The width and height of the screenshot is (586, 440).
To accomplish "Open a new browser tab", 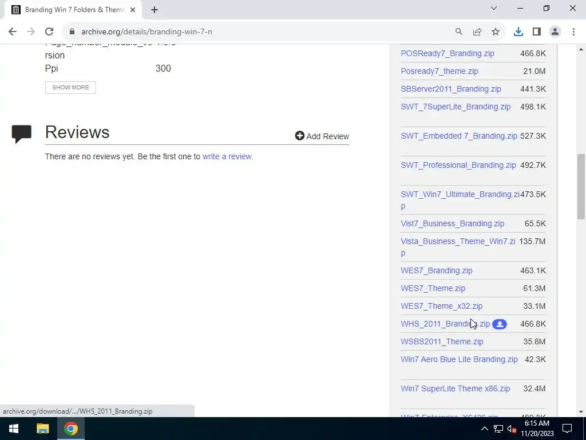I will coord(155,10).
